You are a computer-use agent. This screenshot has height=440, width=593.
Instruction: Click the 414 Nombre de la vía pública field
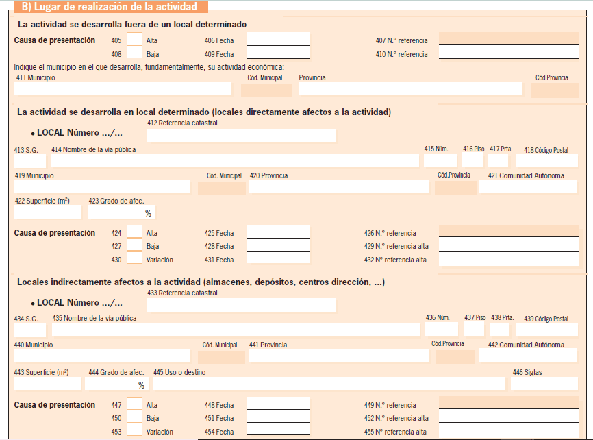pos(236,160)
